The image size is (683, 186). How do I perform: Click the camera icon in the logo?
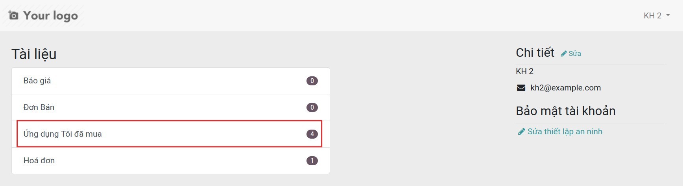[x=13, y=15]
